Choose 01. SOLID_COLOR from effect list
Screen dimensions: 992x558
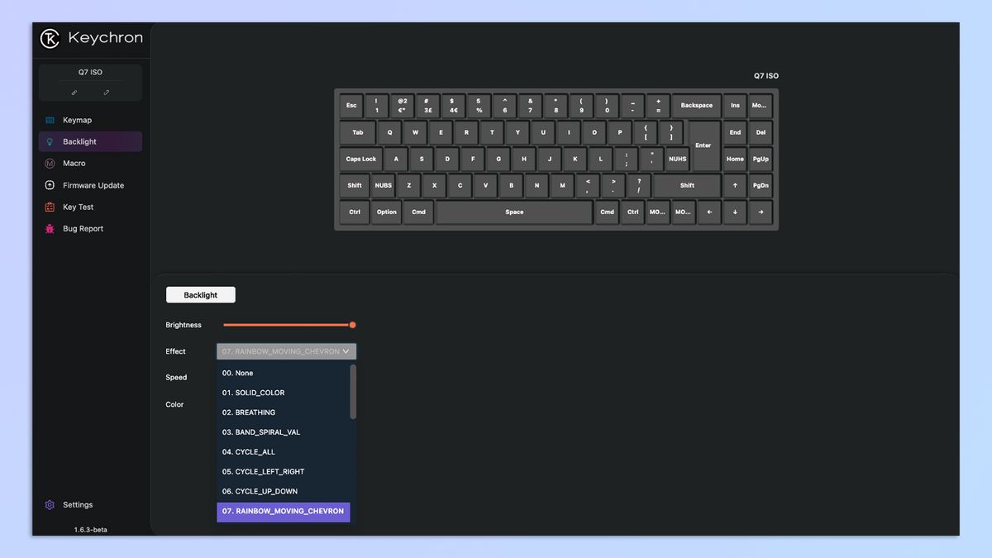[253, 393]
